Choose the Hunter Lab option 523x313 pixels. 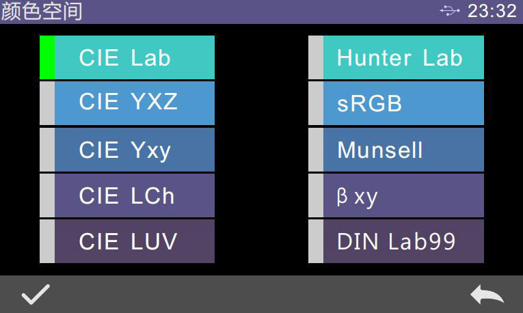click(x=403, y=57)
